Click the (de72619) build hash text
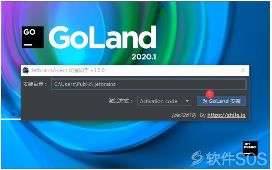Viewport: 272px width, 170px height. tap(184, 115)
